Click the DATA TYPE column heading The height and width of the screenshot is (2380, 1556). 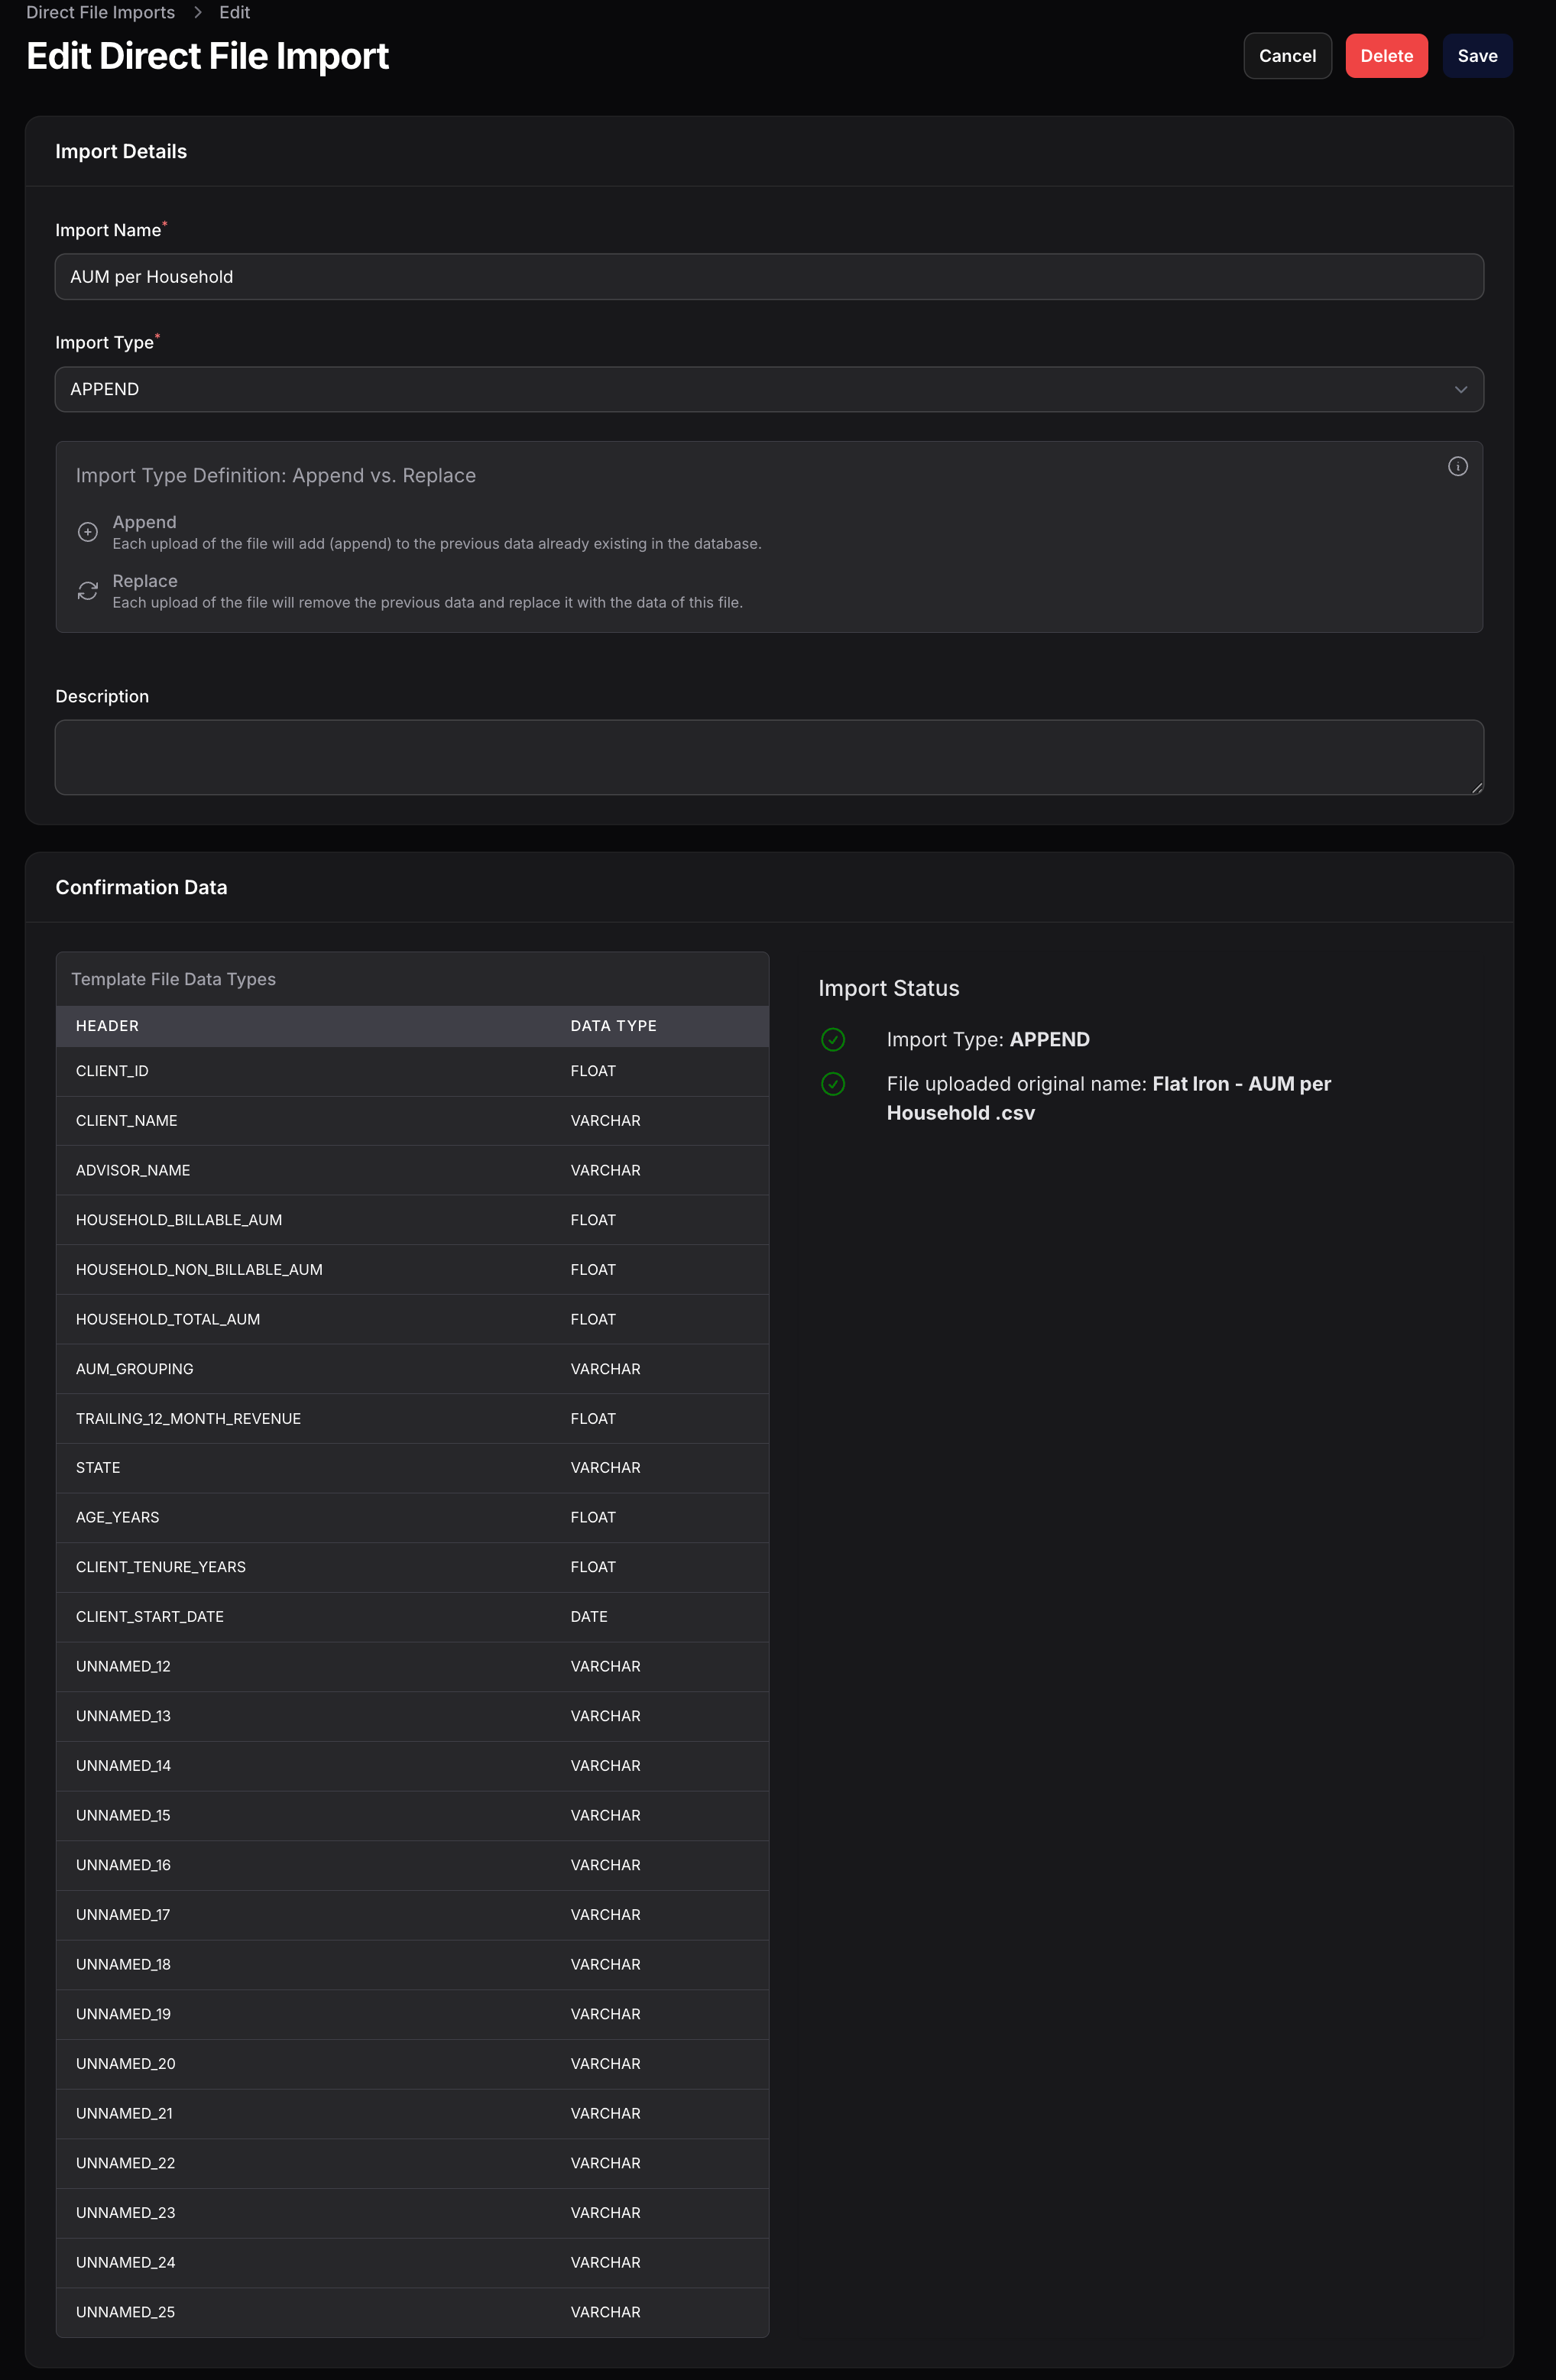(x=613, y=1026)
